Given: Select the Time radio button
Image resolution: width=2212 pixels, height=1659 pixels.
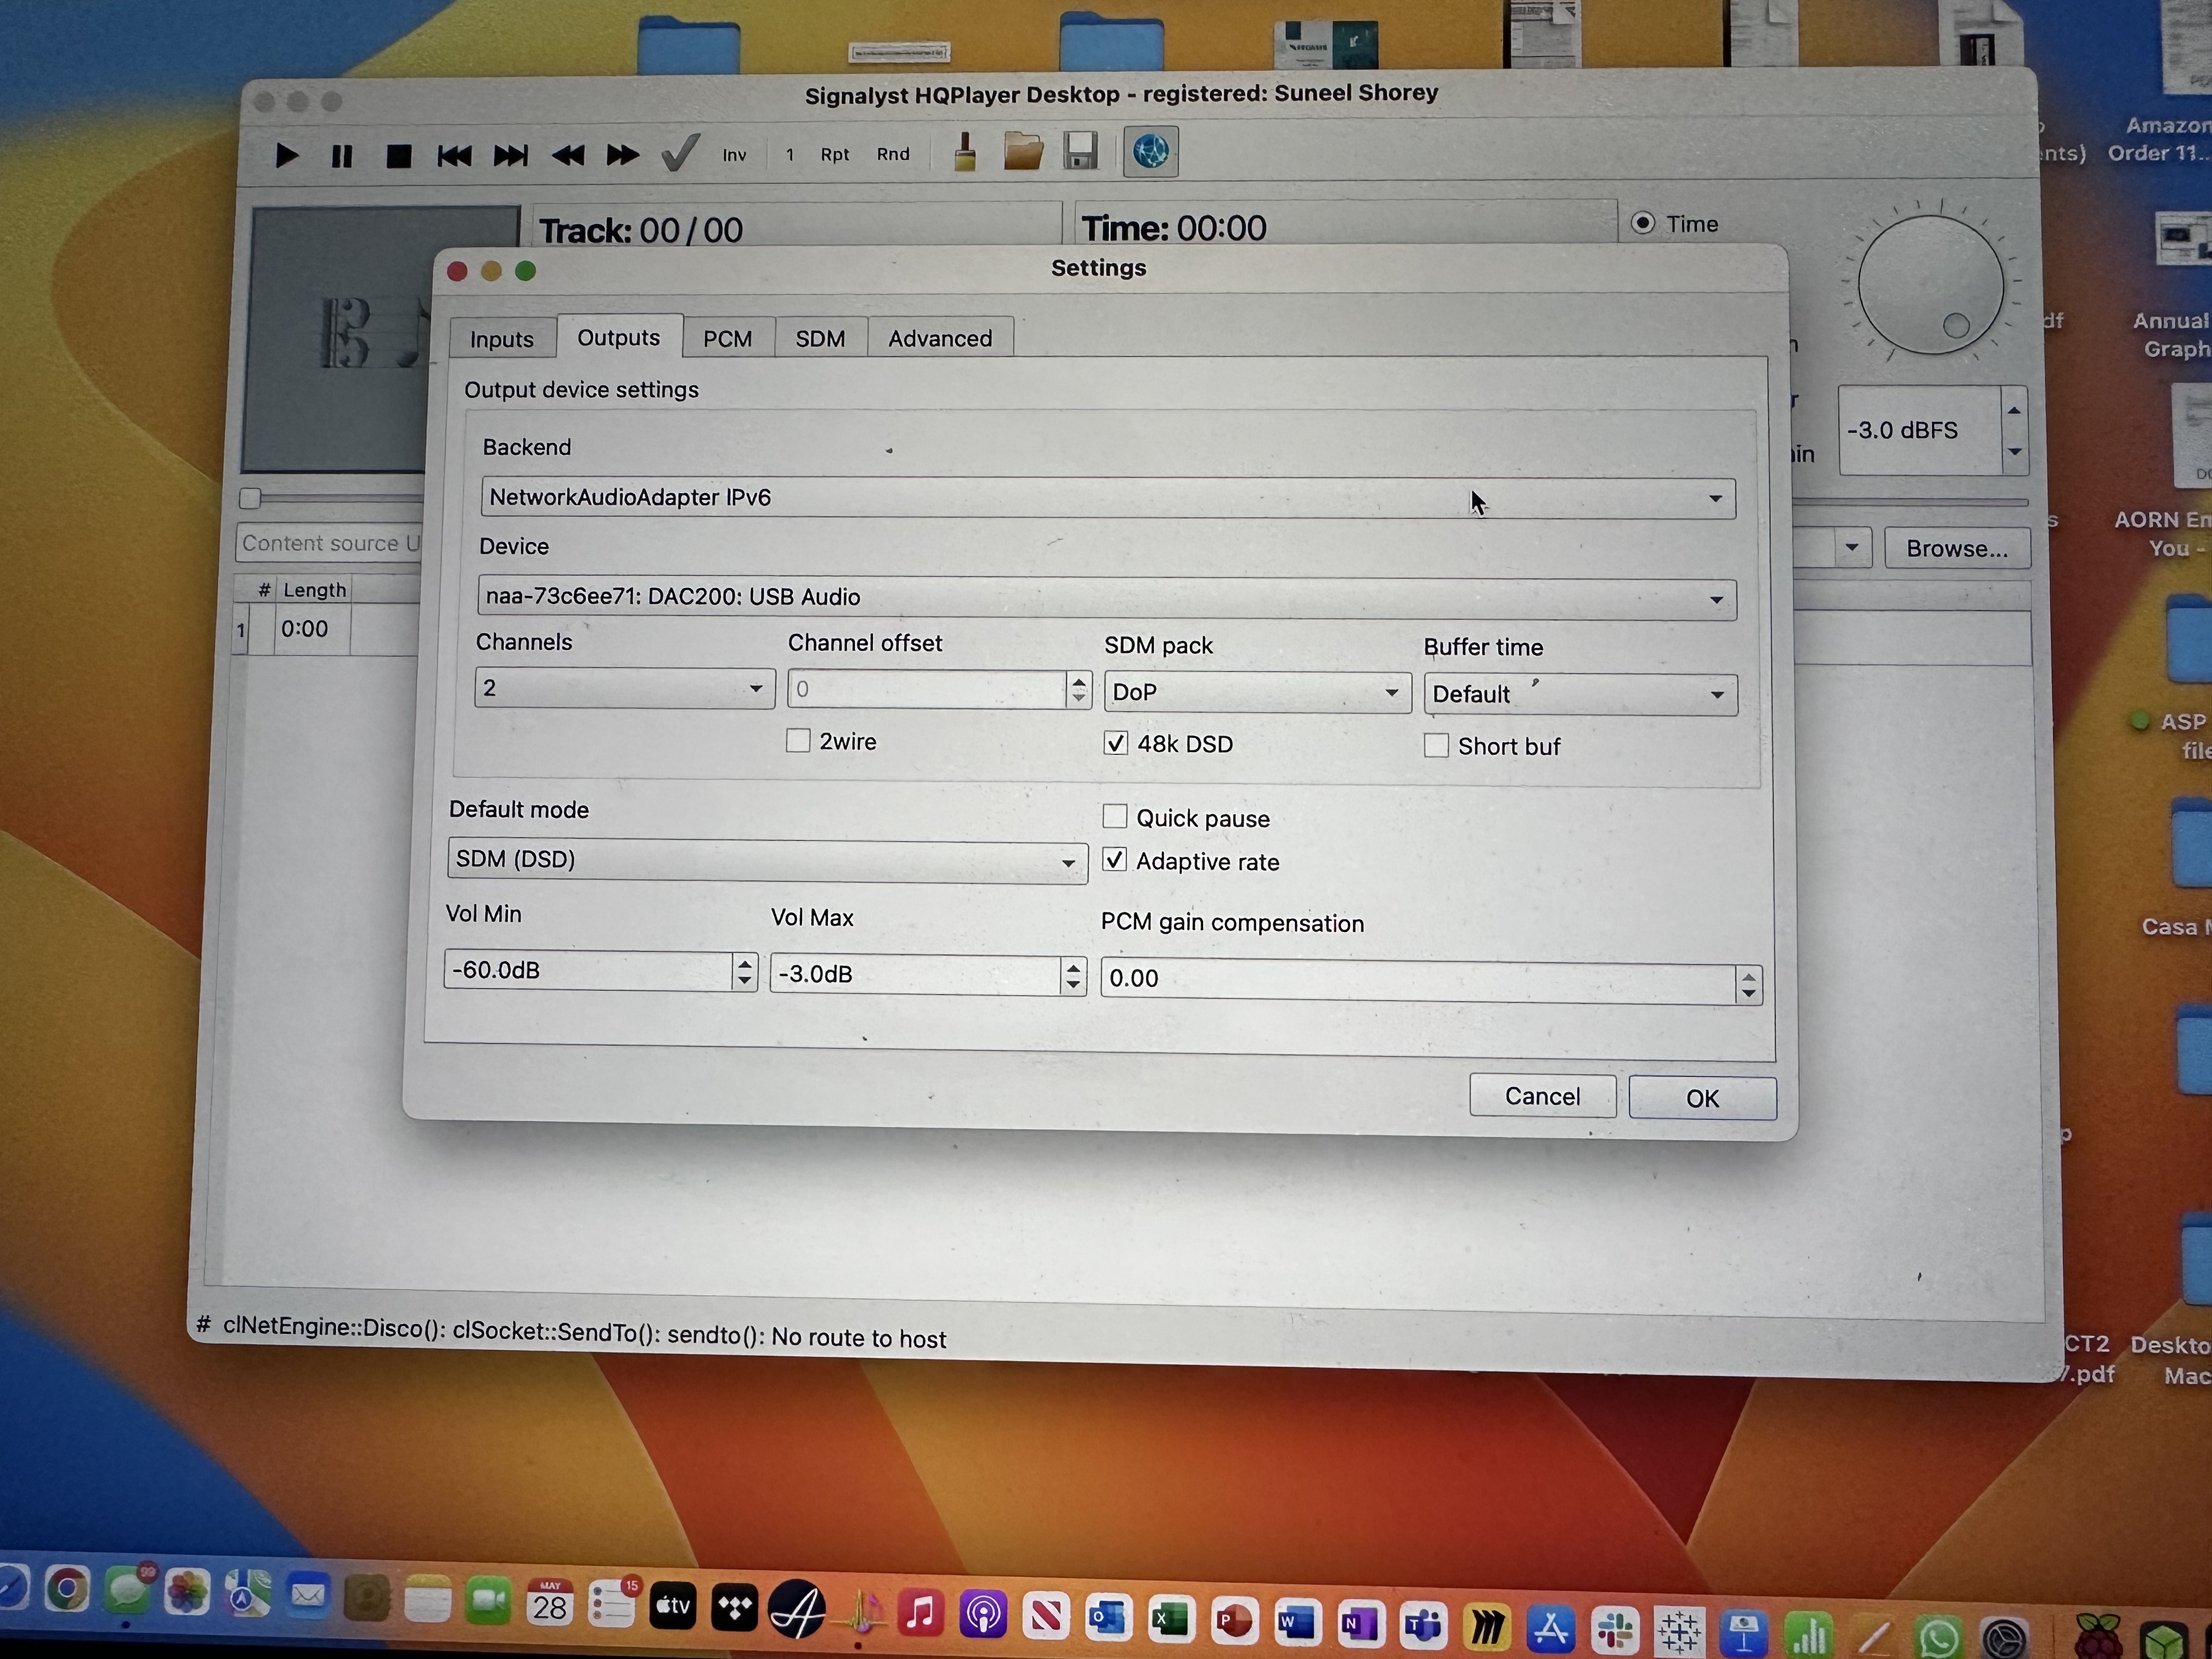Looking at the screenshot, I should point(1643,223).
